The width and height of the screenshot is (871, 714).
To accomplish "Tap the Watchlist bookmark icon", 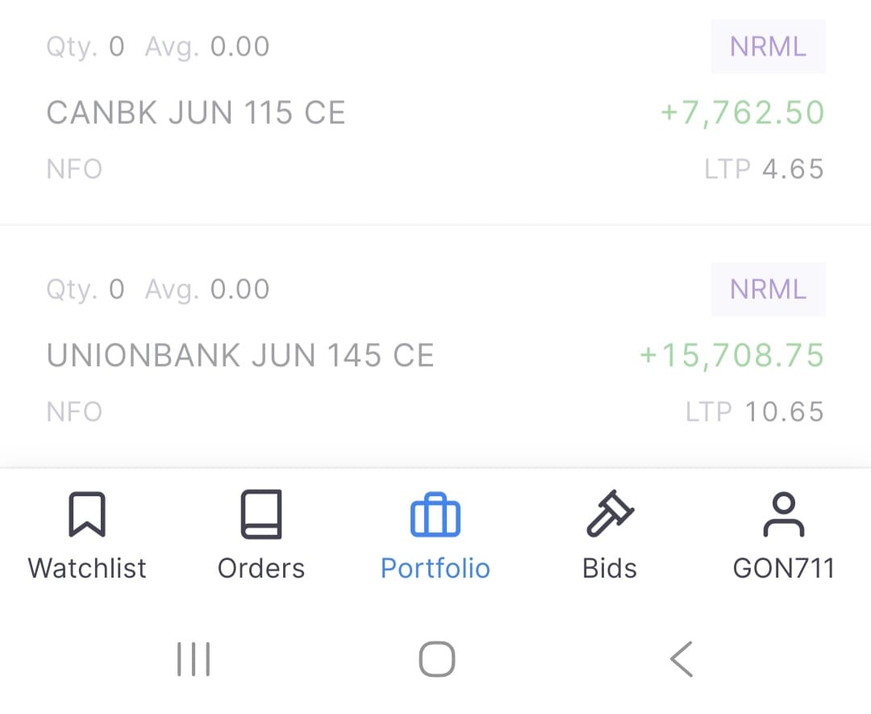I will (87, 514).
